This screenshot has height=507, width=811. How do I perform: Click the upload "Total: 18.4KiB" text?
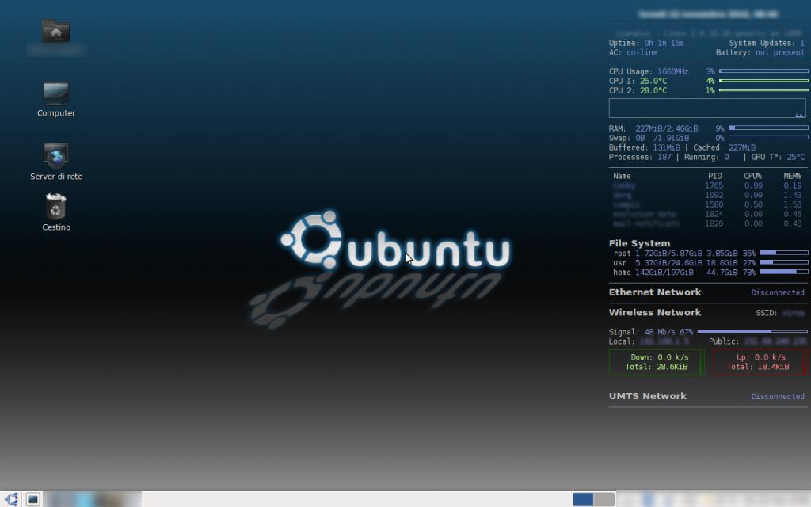coord(758,367)
